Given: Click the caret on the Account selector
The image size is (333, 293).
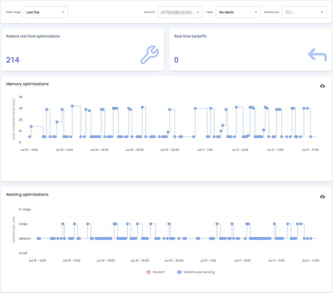Looking at the screenshot, I should 197,12.
